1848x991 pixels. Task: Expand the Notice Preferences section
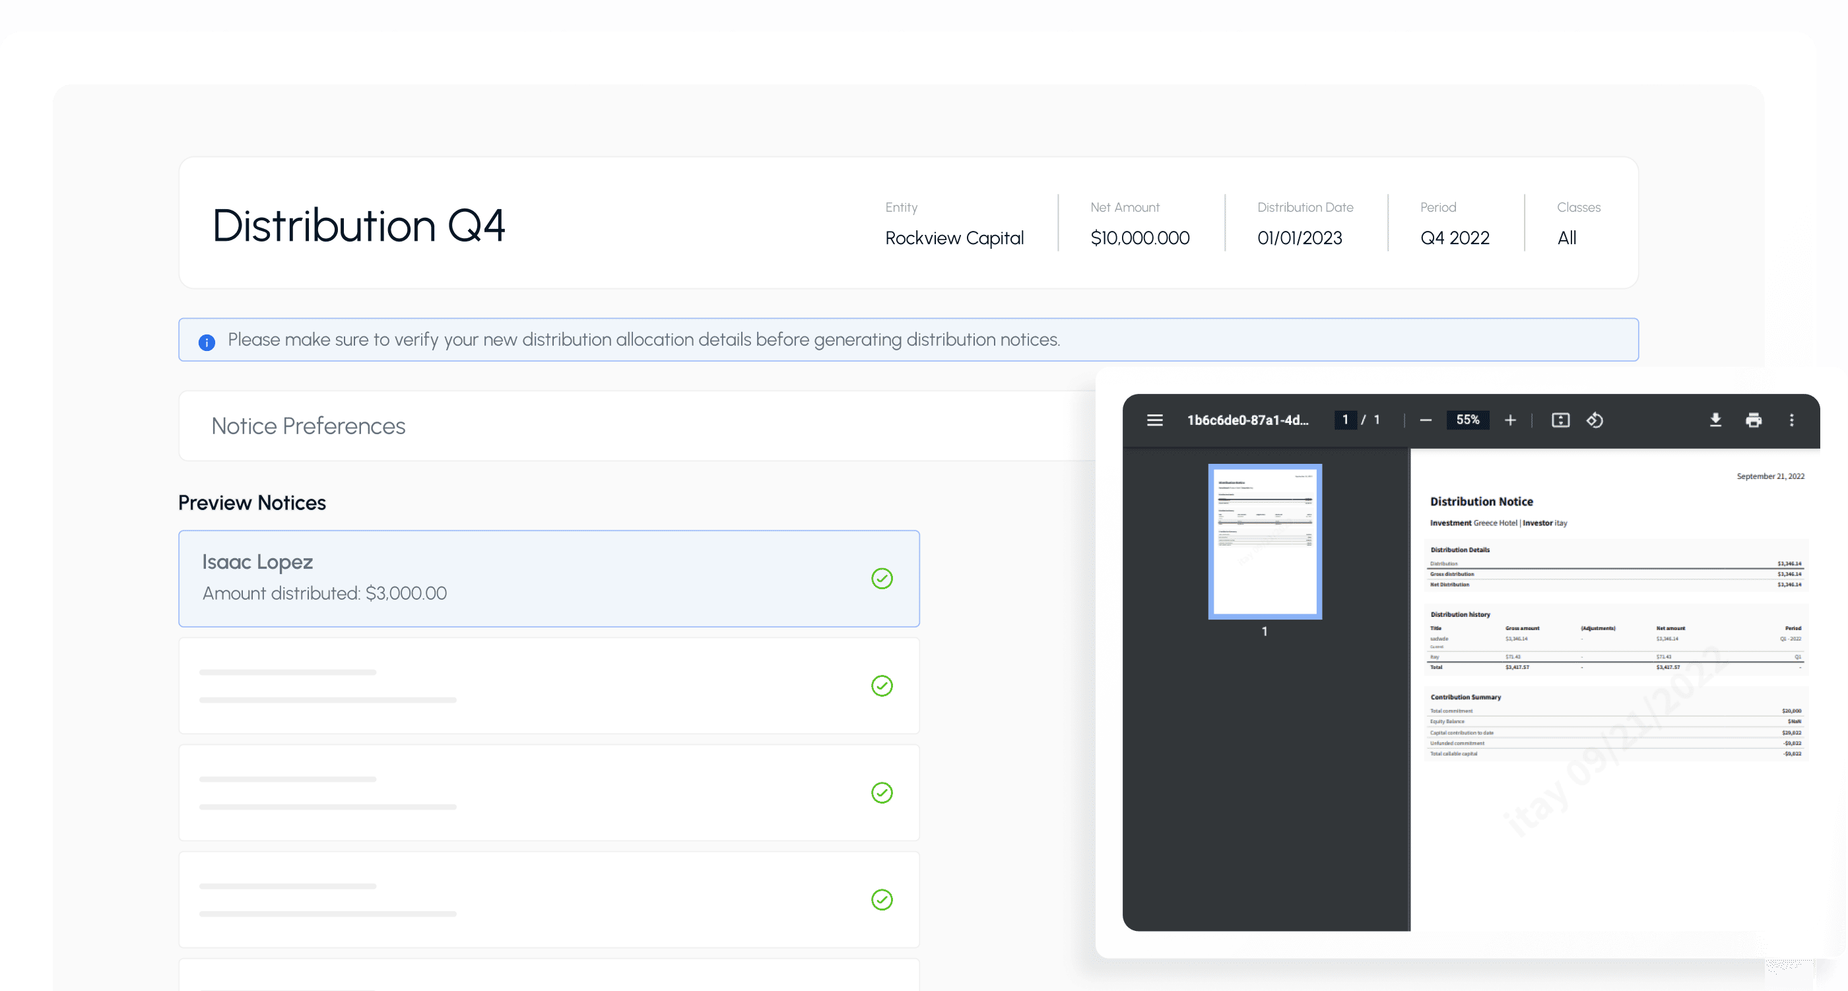[308, 426]
